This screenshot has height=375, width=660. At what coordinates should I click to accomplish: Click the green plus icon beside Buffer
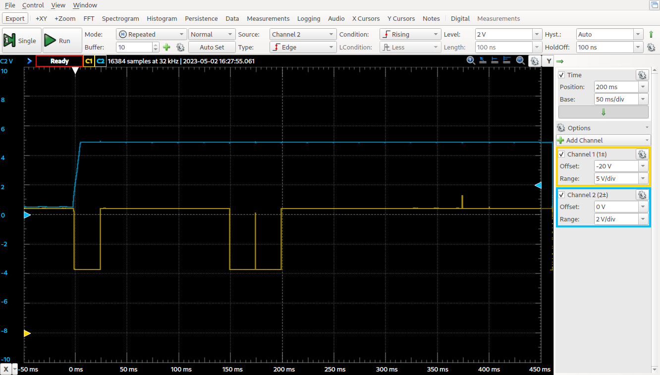coord(166,47)
